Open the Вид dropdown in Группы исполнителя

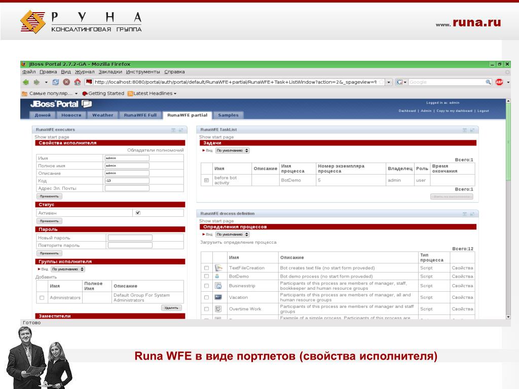point(68,269)
